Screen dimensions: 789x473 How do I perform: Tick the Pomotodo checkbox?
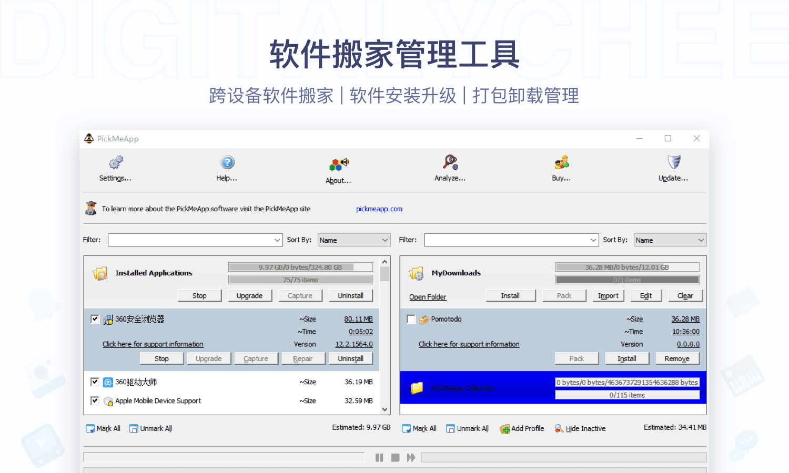coord(411,319)
